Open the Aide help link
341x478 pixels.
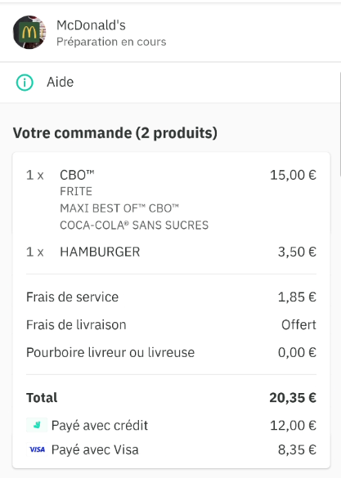[x=60, y=83]
